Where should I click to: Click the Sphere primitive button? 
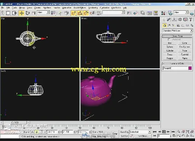[170, 47]
